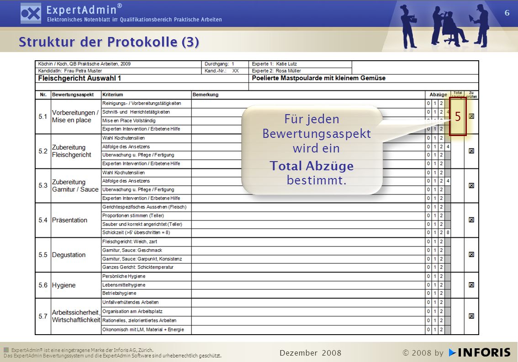Click the Total Abzüge value 5
Screen dimensions: 518x362
tap(458, 116)
